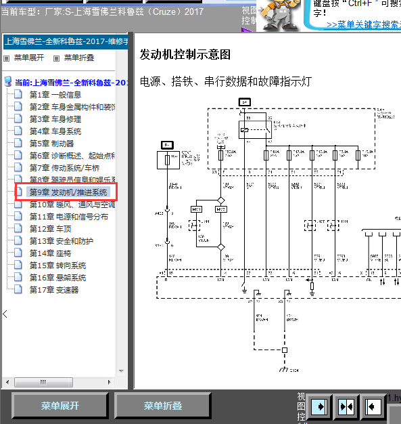Open chapter 4 车身系统
This screenshot has width=401, height=424.
[x=55, y=131]
